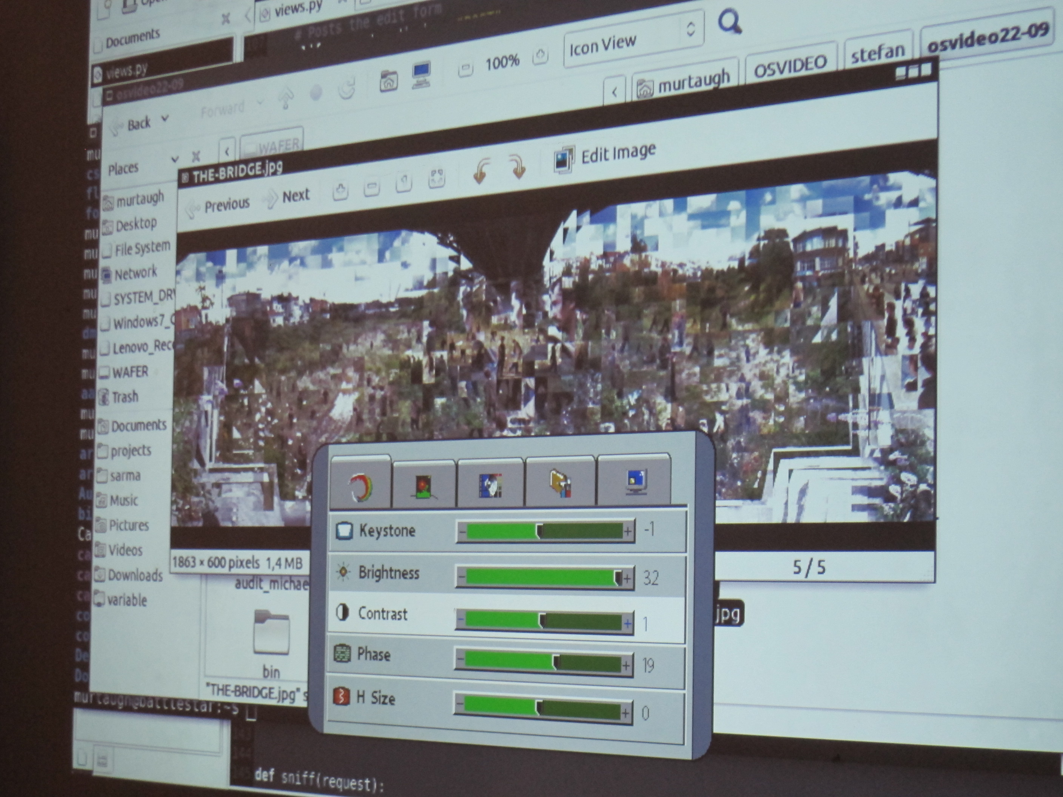Select Desktop in Places sidebar

point(130,225)
